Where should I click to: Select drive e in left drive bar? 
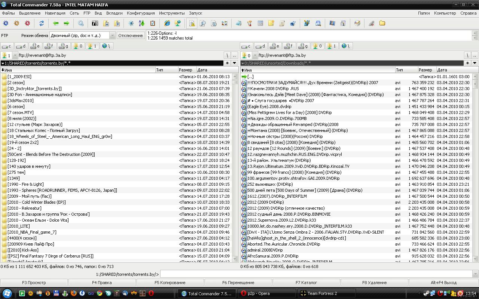tap(35, 46)
